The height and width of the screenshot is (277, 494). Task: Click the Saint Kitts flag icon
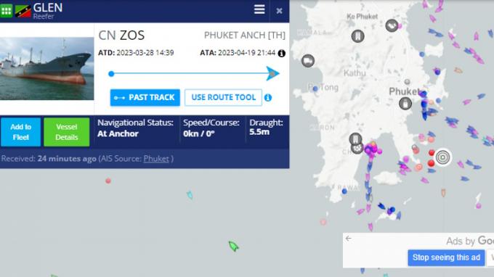click(x=23, y=11)
